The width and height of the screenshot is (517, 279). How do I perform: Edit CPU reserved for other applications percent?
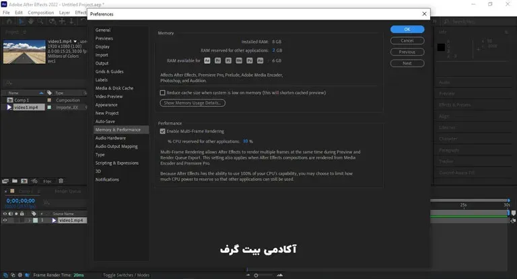(x=245, y=141)
